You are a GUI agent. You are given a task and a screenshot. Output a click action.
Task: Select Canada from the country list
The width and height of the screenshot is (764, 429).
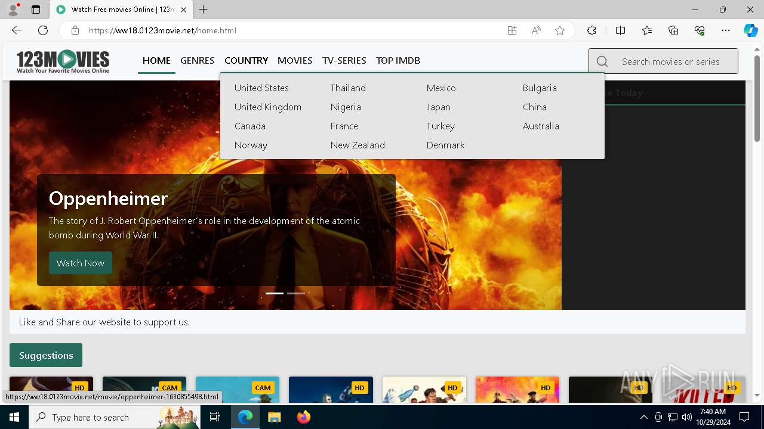point(250,126)
